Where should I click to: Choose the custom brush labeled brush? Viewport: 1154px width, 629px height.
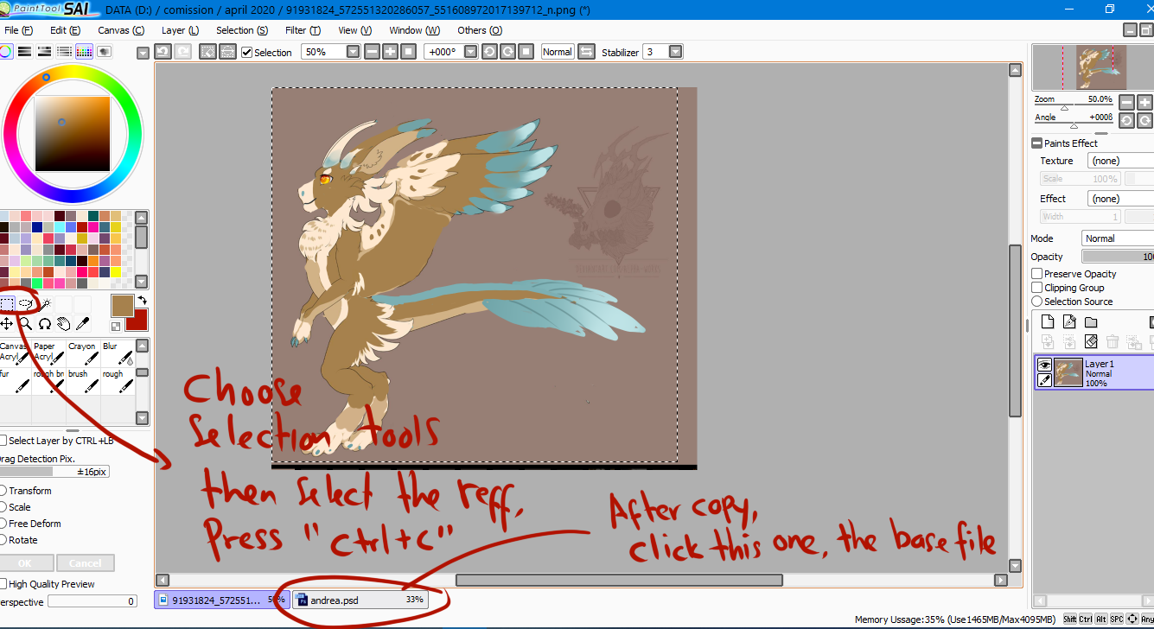(x=83, y=382)
